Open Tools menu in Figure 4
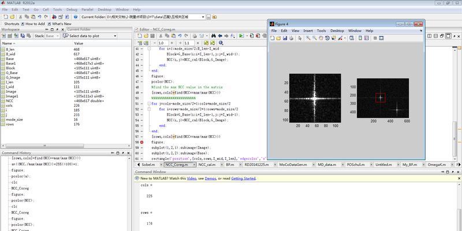The height and width of the screenshot is (231, 462). coord(322,31)
